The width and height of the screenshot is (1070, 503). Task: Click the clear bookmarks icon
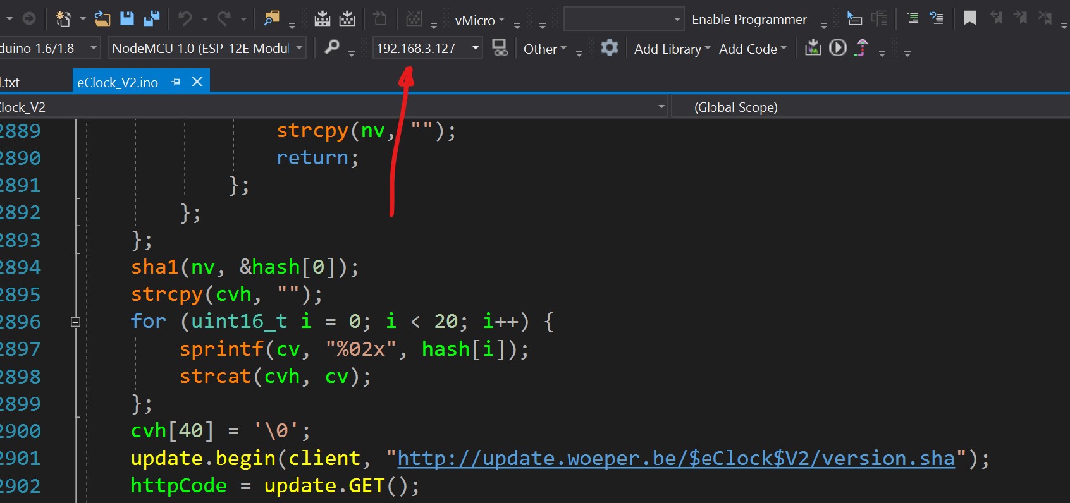[1045, 18]
